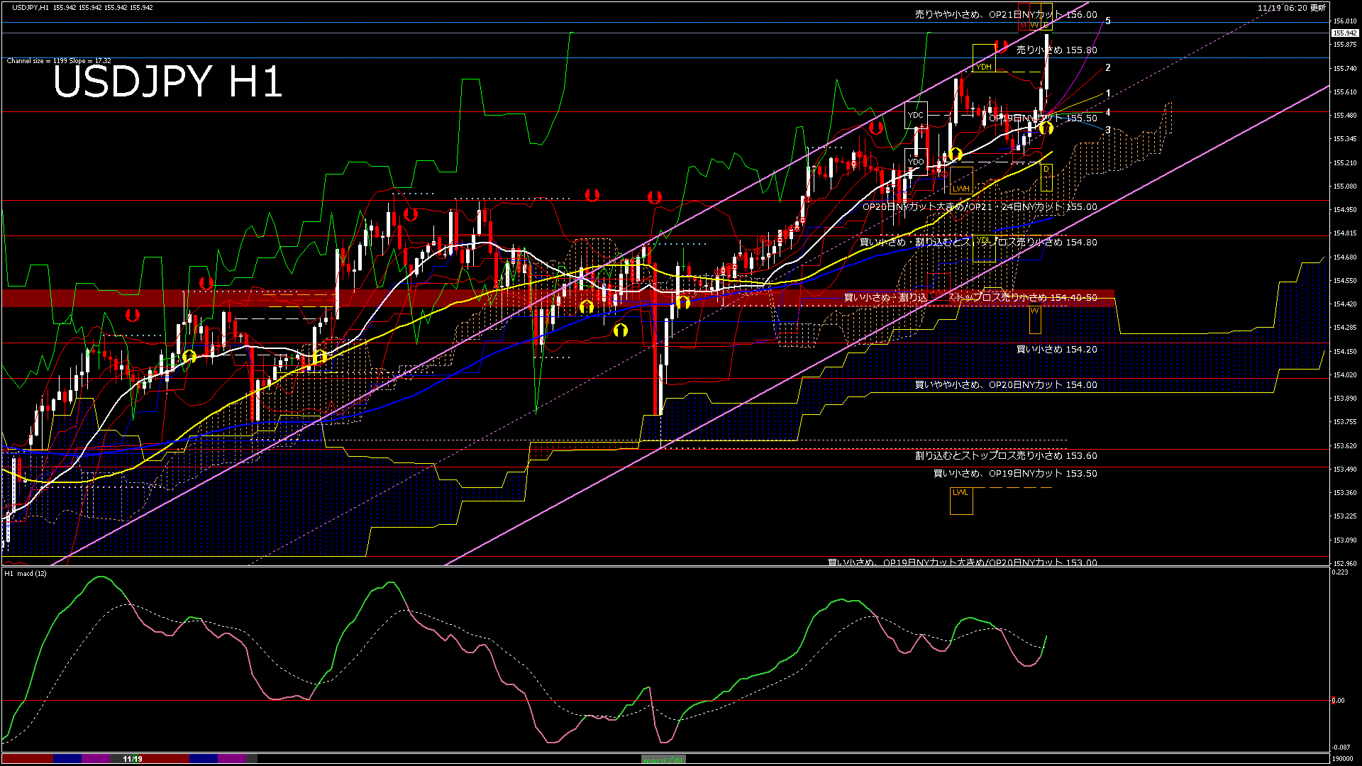Image resolution: width=1362 pixels, height=766 pixels.
Task: Click the orange LWH label box
Action: (960, 189)
